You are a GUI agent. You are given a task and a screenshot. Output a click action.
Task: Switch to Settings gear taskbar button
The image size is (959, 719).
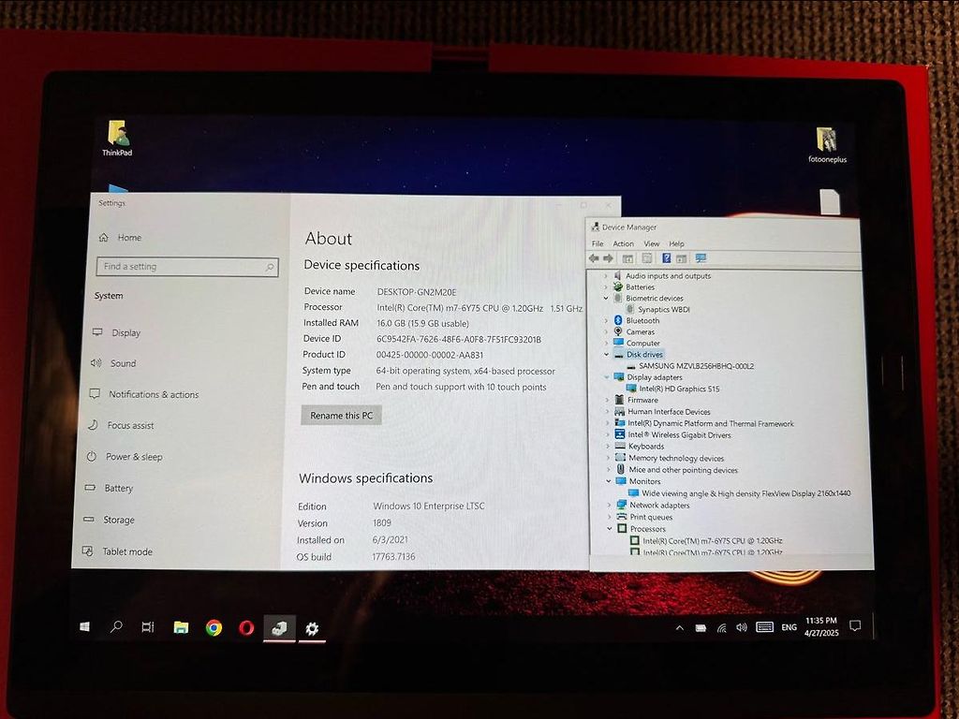click(312, 628)
